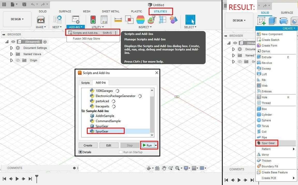
Task: Click the Orbit icon in the navigation bar
Action: (x=149, y=168)
